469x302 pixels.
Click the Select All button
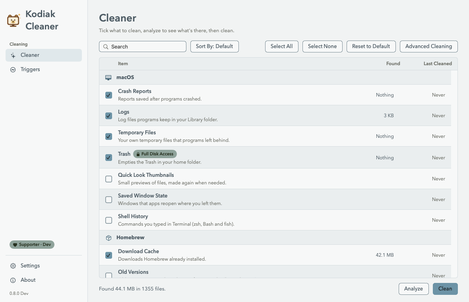pyautogui.click(x=281, y=46)
